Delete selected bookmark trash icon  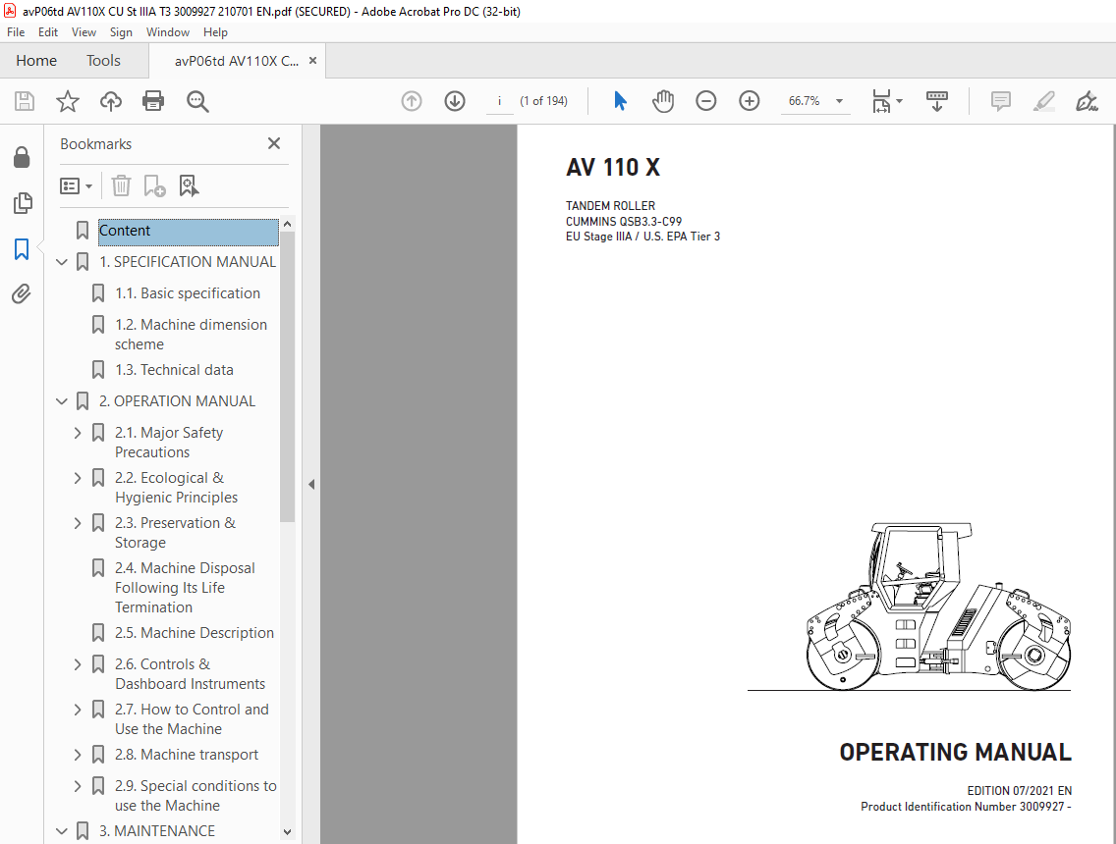(121, 186)
